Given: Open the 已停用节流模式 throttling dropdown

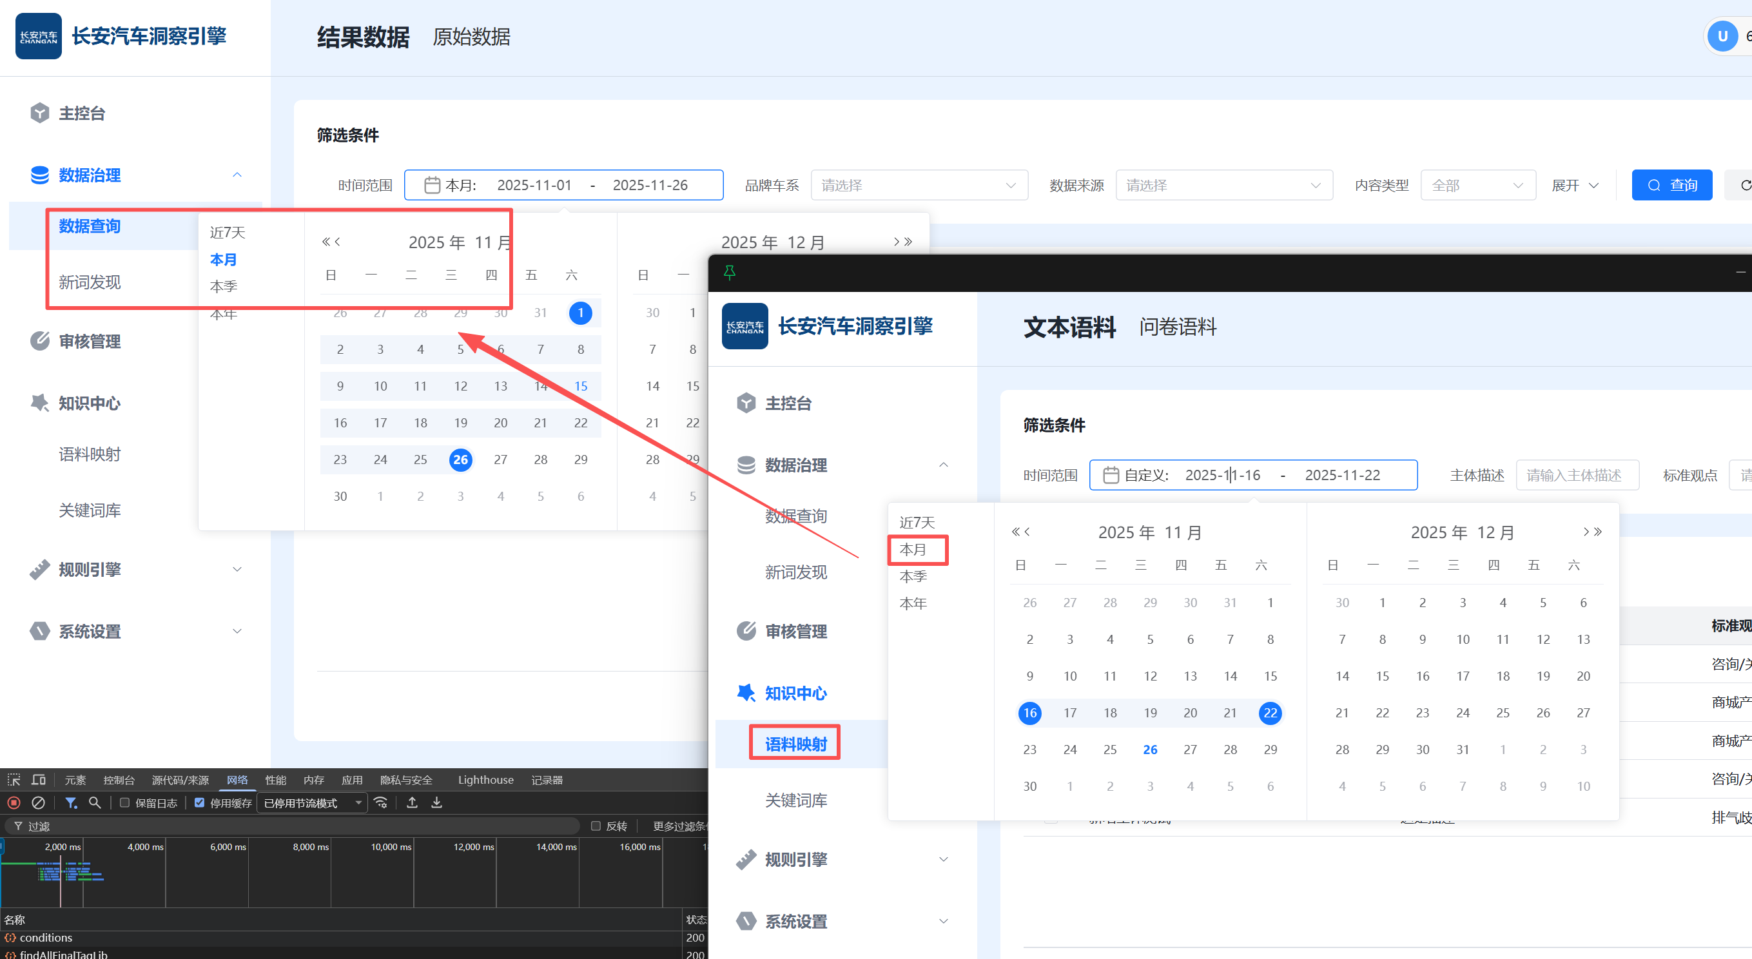Looking at the screenshot, I should 312,802.
